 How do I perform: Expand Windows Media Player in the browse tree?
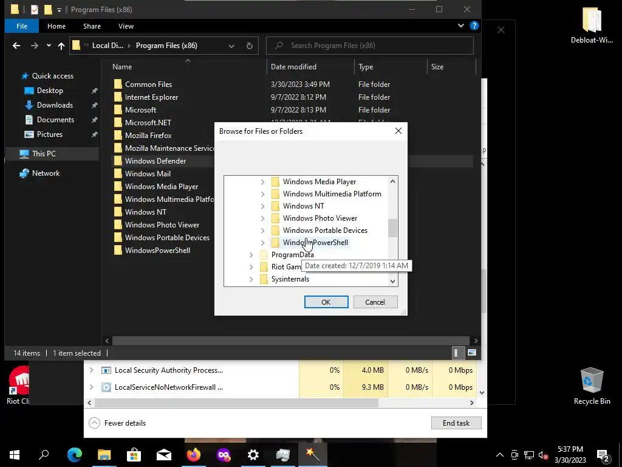click(262, 182)
